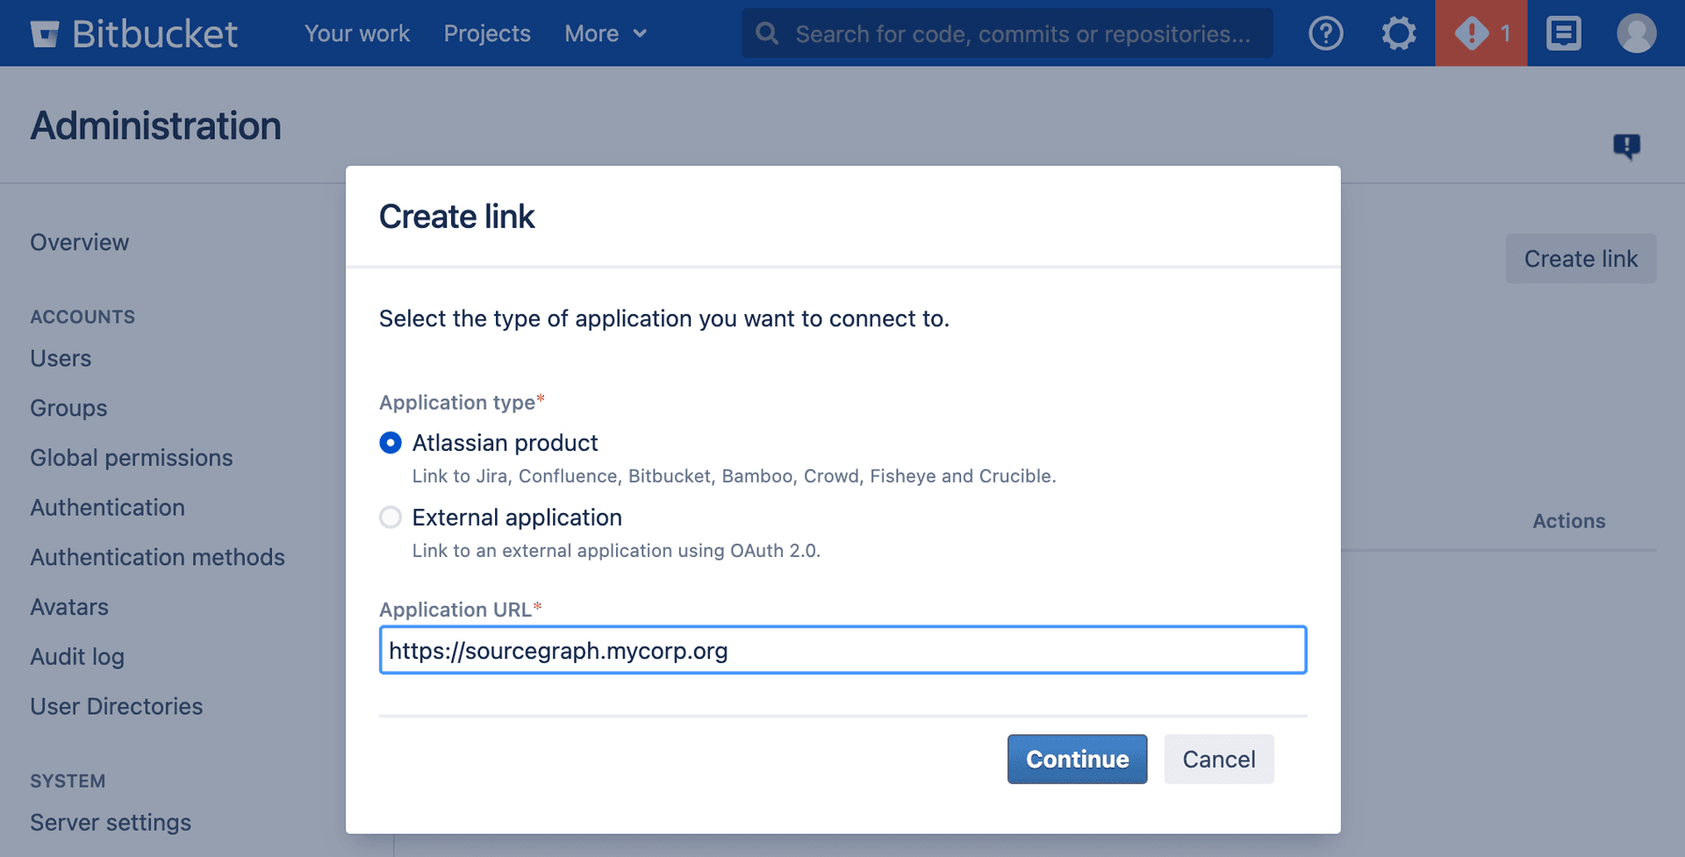1685x857 pixels.
Task: Click the Cancel button in dialog
Action: coord(1219,760)
